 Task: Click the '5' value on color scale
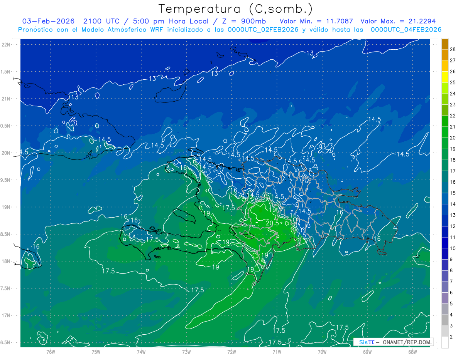(451, 303)
